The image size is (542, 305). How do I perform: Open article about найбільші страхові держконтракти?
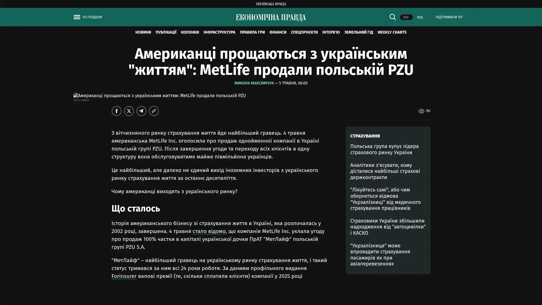(385, 171)
